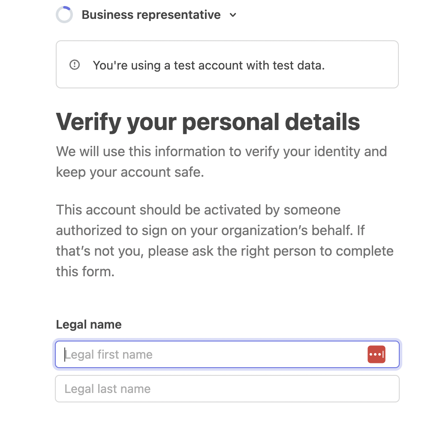The width and height of the screenshot is (440, 435).
Task: Click the red password manager icon
Action: pos(376,354)
